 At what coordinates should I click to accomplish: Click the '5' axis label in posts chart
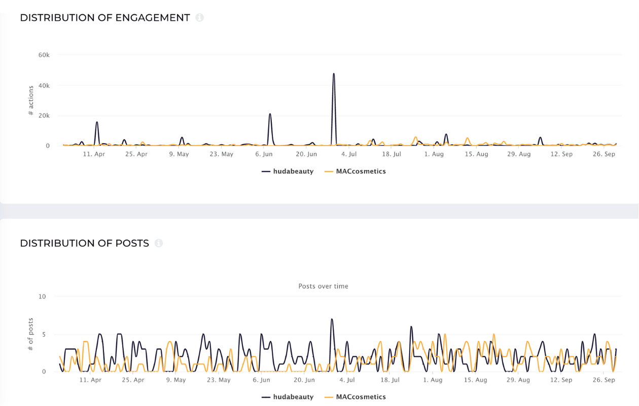44,334
